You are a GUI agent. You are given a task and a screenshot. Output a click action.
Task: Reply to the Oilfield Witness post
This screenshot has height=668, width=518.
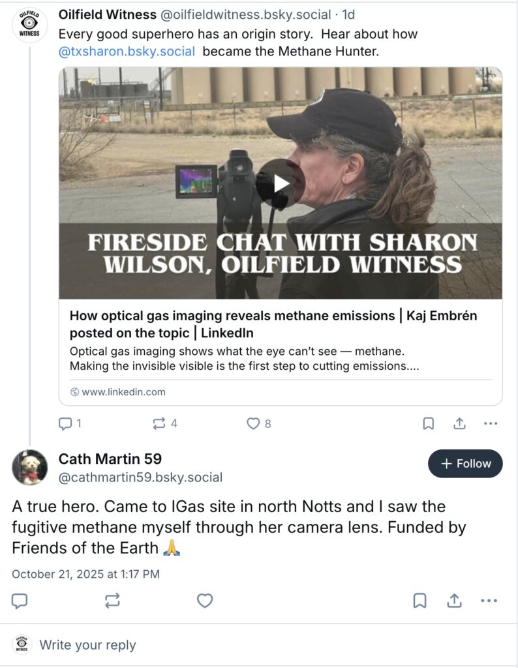tap(66, 424)
